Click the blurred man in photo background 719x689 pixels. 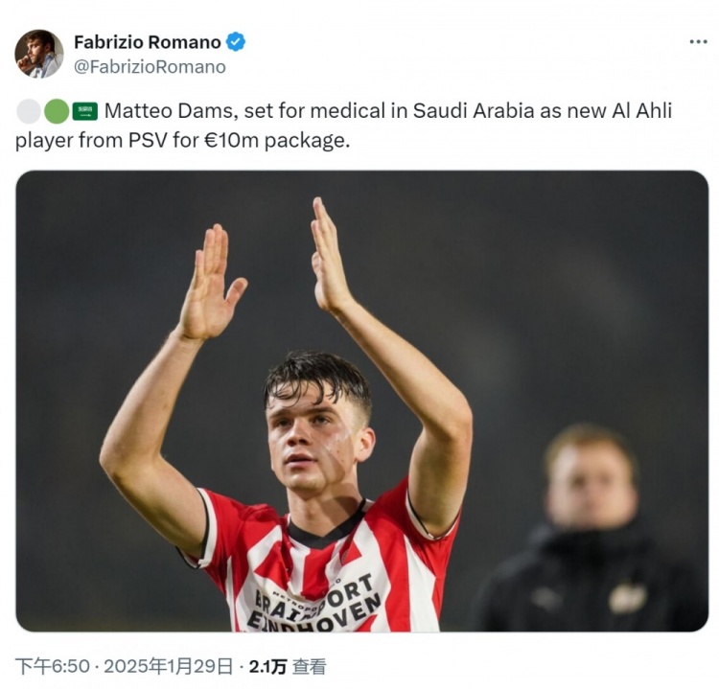591,527
